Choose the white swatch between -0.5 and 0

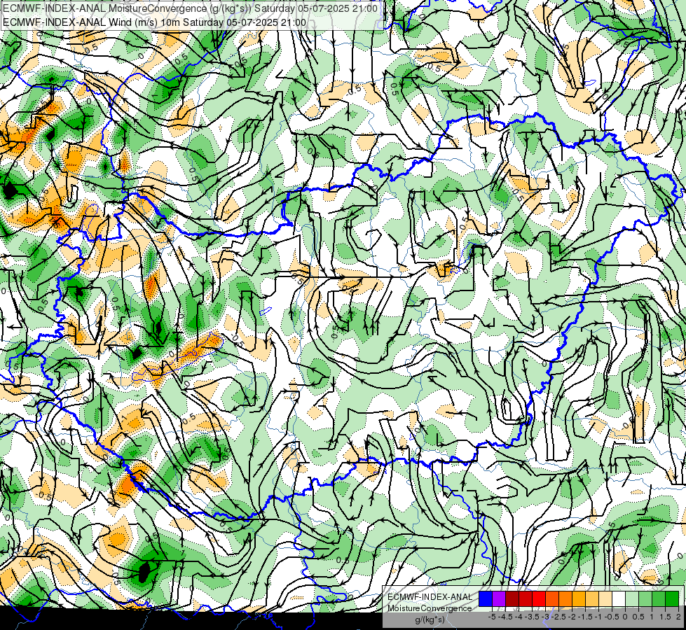(x=618, y=599)
